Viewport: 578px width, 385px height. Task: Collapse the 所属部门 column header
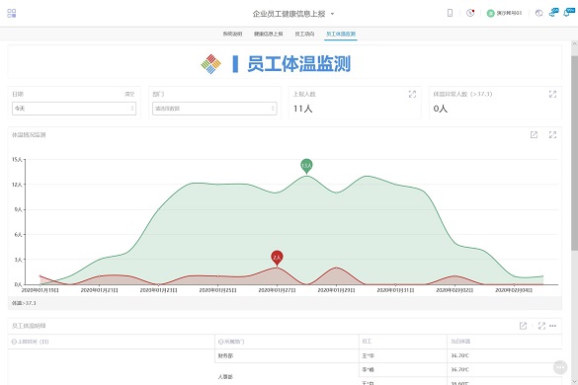220,342
